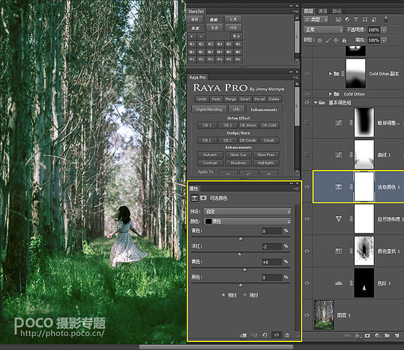
Task: Click the Merge button in Raya Pro
Action: (x=230, y=99)
